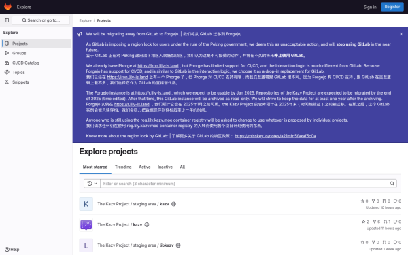
Task: Click merge requests count for libkazv
Action: [387, 242]
